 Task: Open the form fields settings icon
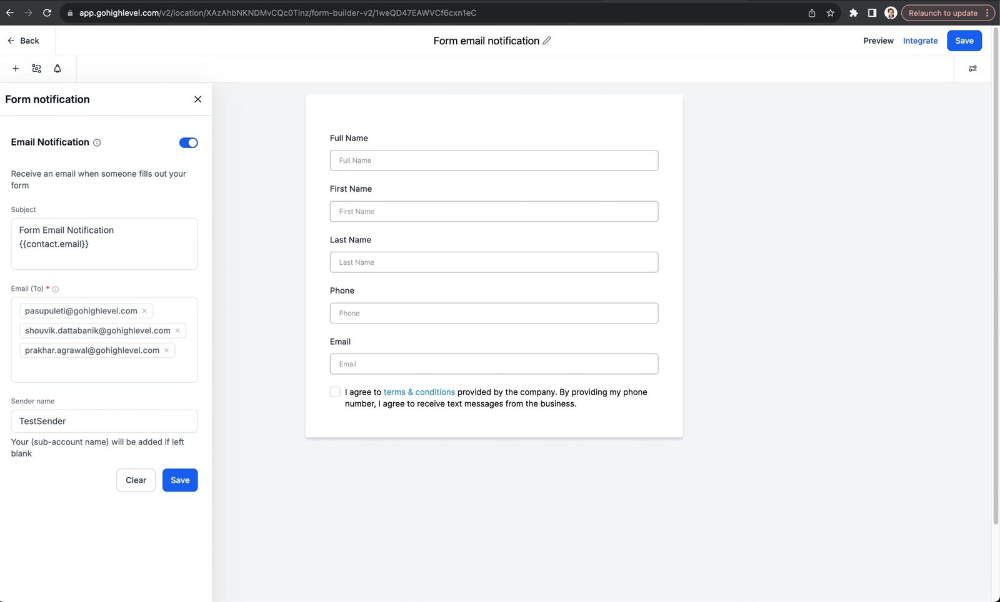tap(36, 69)
